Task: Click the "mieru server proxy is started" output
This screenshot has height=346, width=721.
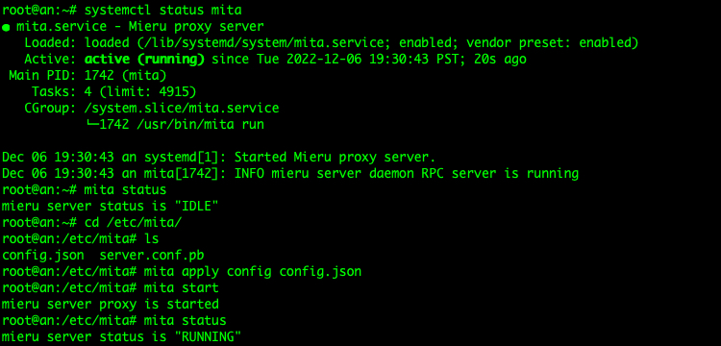Action: 111,305
